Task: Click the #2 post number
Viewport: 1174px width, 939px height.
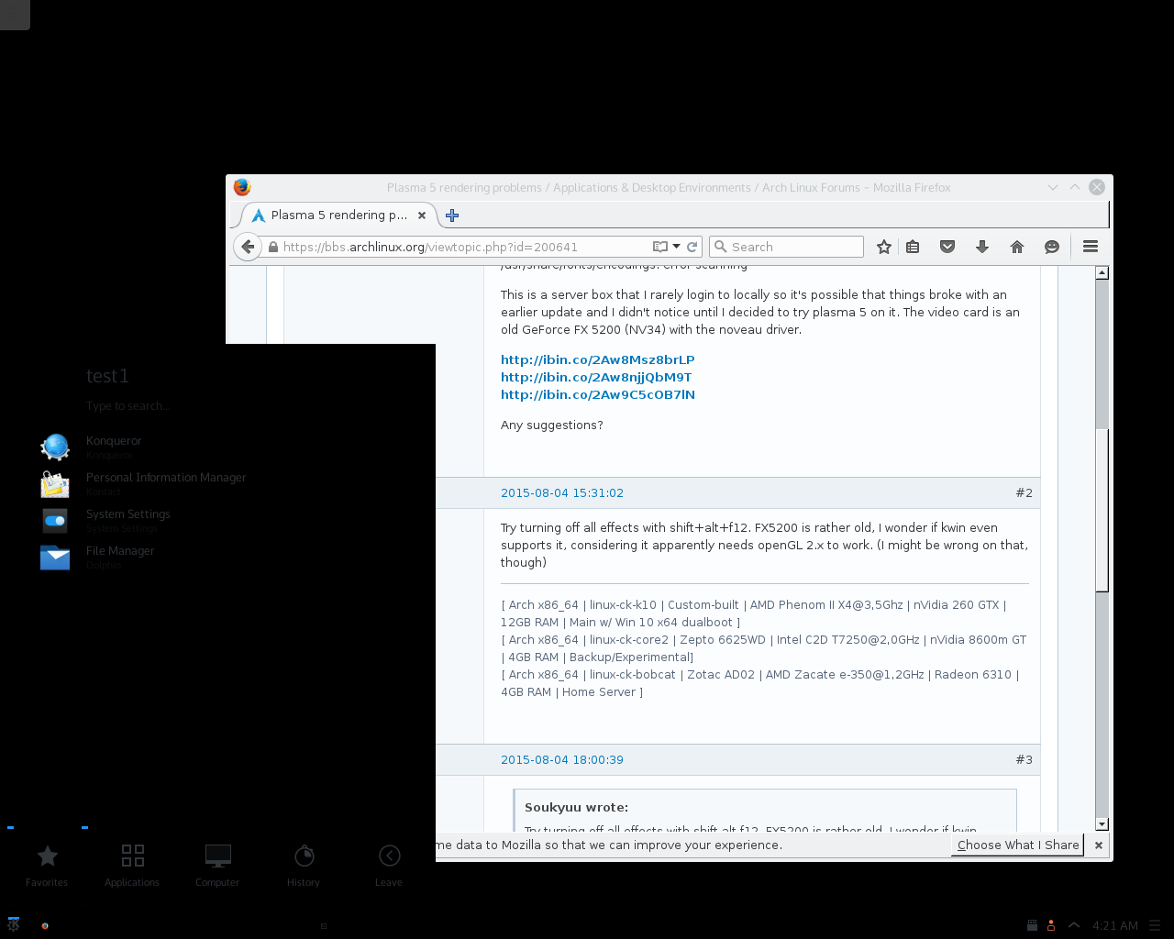Action: [x=1024, y=493]
